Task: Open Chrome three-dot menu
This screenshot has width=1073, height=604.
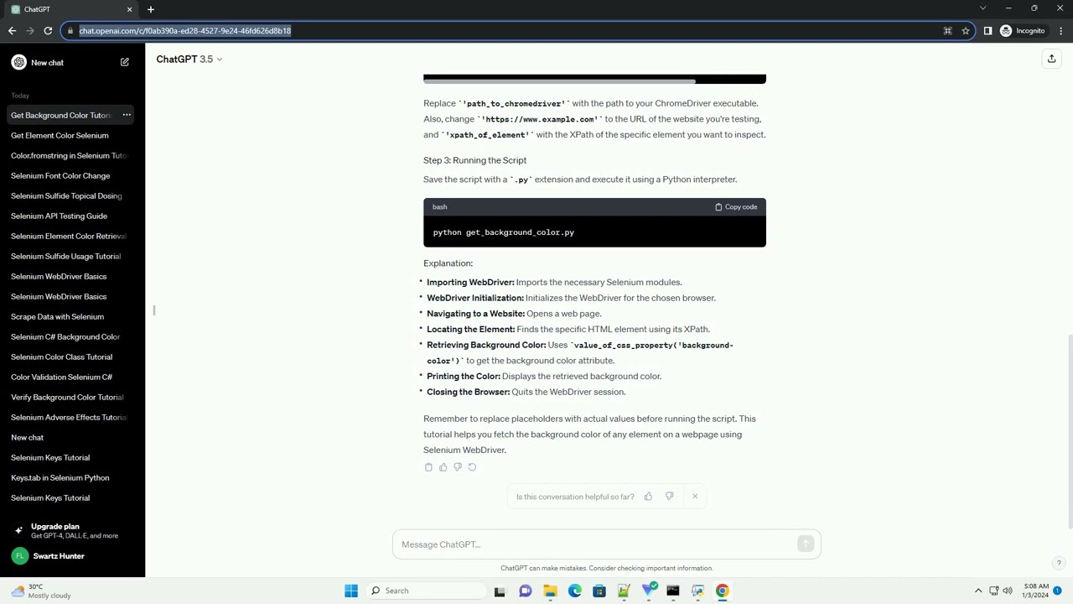Action: pos(1061,31)
